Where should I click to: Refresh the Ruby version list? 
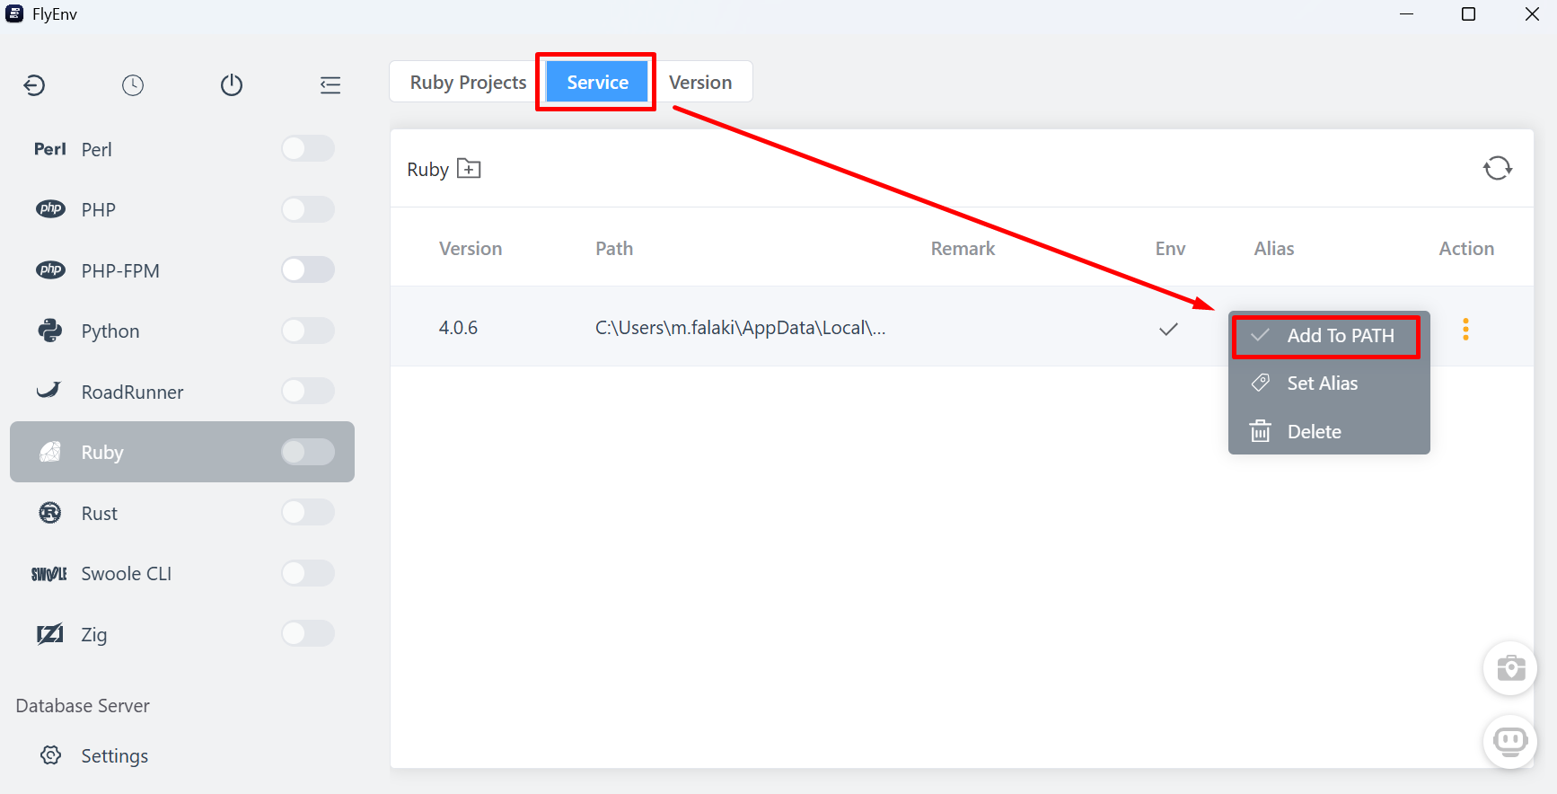click(1498, 168)
